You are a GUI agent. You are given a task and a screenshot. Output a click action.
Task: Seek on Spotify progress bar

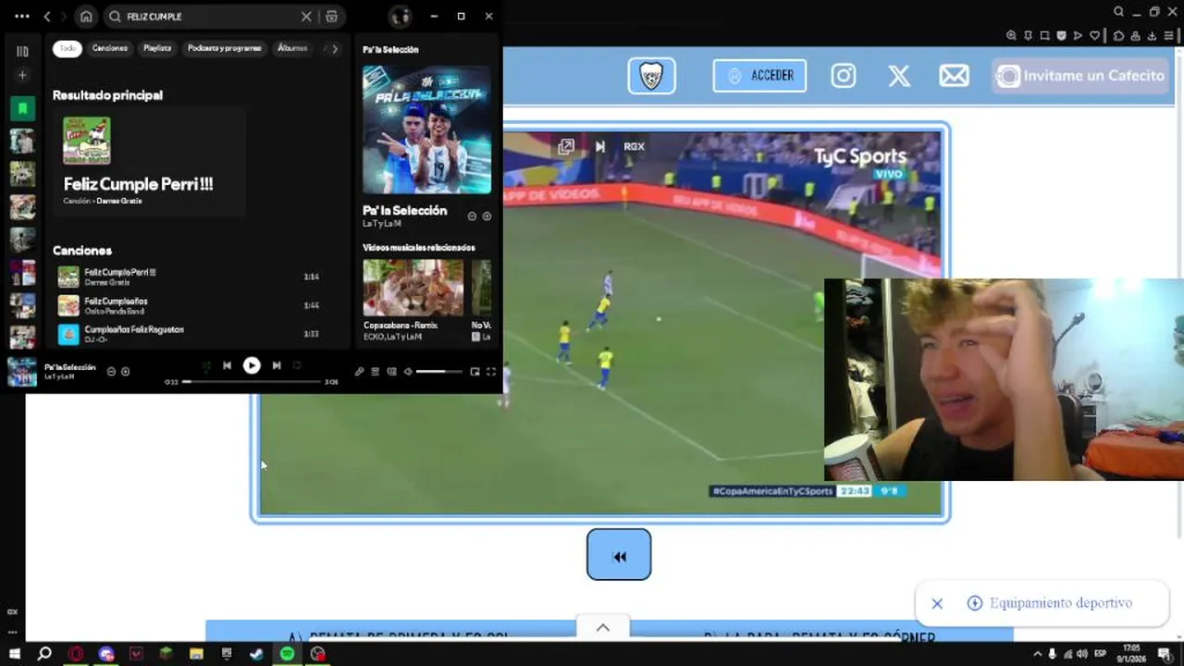click(x=252, y=381)
